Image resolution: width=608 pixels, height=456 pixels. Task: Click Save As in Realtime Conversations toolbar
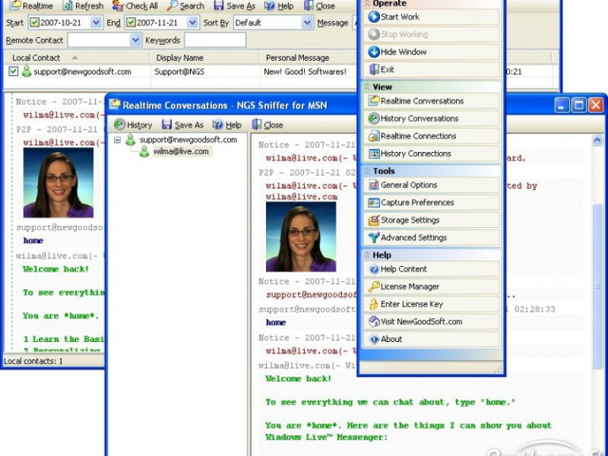point(182,125)
